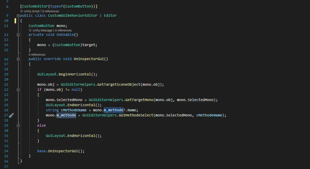Click the Unity Message cube icon
This screenshot has width=310, height=169.
(x=30, y=30)
